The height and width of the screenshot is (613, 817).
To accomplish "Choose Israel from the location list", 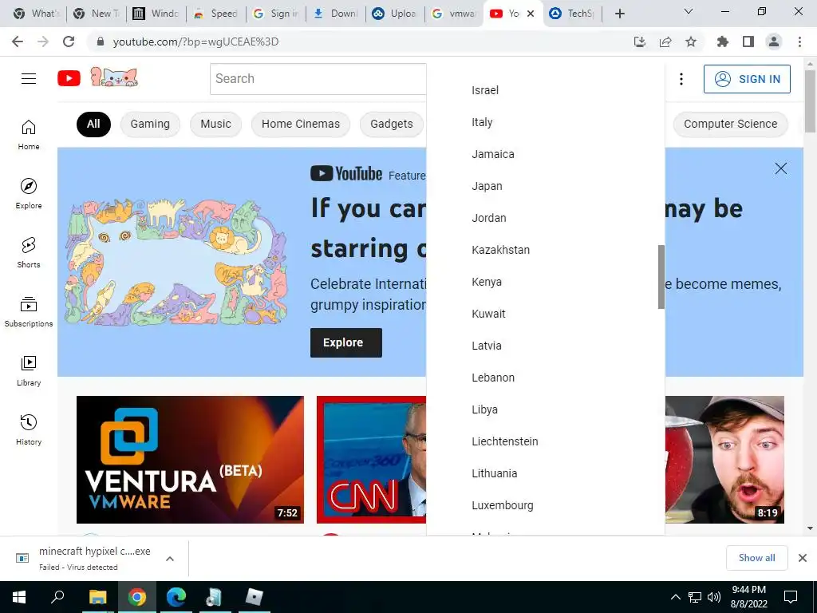I will 546,90.
